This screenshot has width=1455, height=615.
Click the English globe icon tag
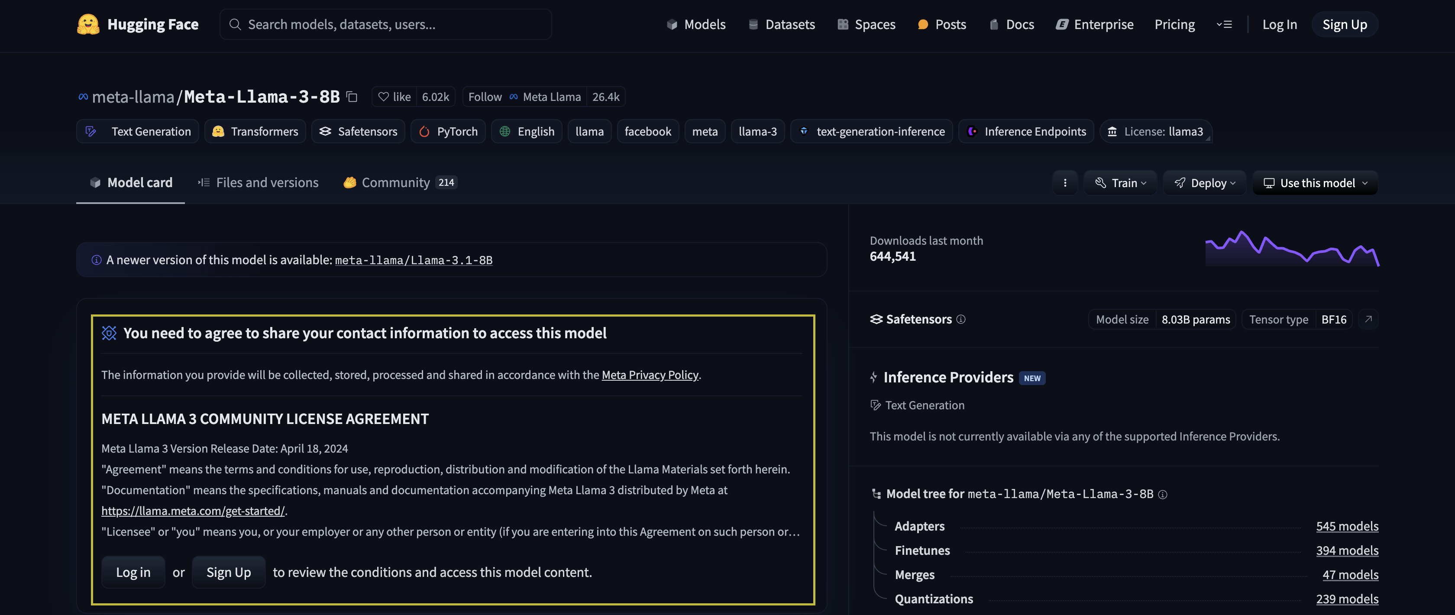[505, 132]
